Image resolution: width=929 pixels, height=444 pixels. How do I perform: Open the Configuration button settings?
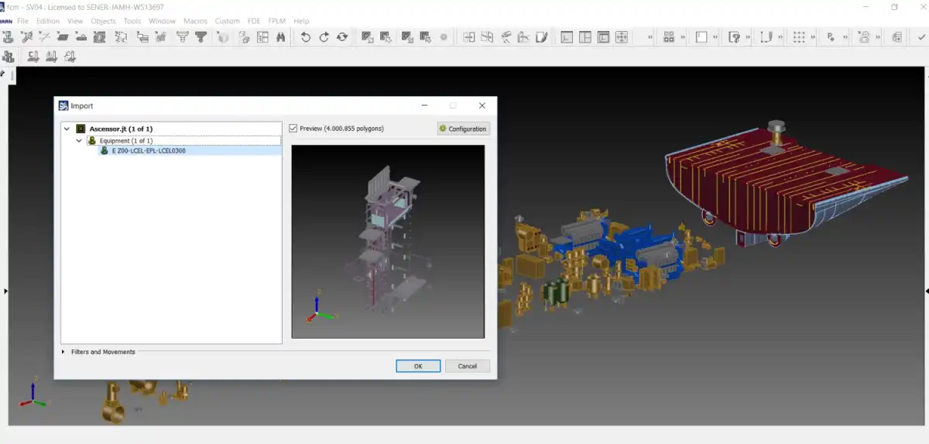(x=463, y=129)
